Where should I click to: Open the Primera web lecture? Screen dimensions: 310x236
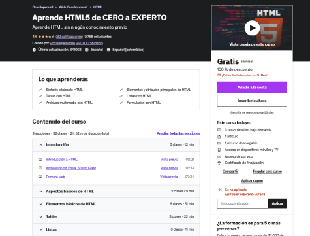(55, 177)
